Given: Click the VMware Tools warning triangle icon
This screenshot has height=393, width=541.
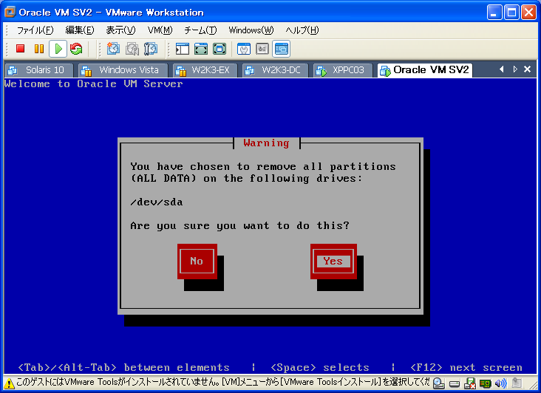Looking at the screenshot, I should point(9,383).
